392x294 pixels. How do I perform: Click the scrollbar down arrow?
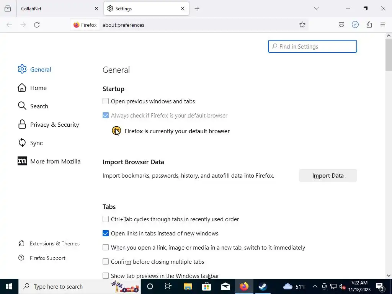(x=389, y=276)
